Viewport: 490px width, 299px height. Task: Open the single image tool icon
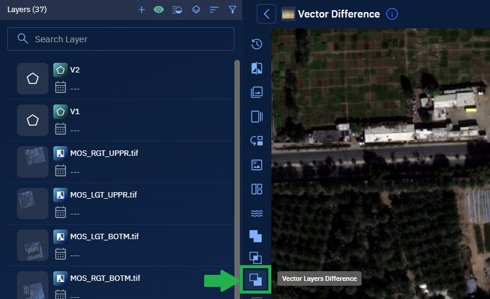point(257,165)
